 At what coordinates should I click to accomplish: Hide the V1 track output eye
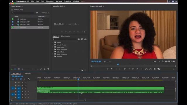click(x=25, y=88)
